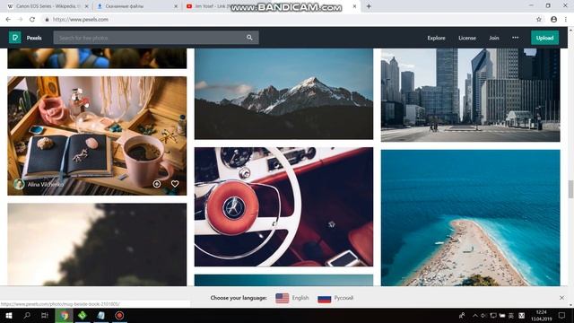This screenshot has width=574, height=323.
Task: Switch to the Скачанные файлы downloads tab
Action: pos(136,6)
